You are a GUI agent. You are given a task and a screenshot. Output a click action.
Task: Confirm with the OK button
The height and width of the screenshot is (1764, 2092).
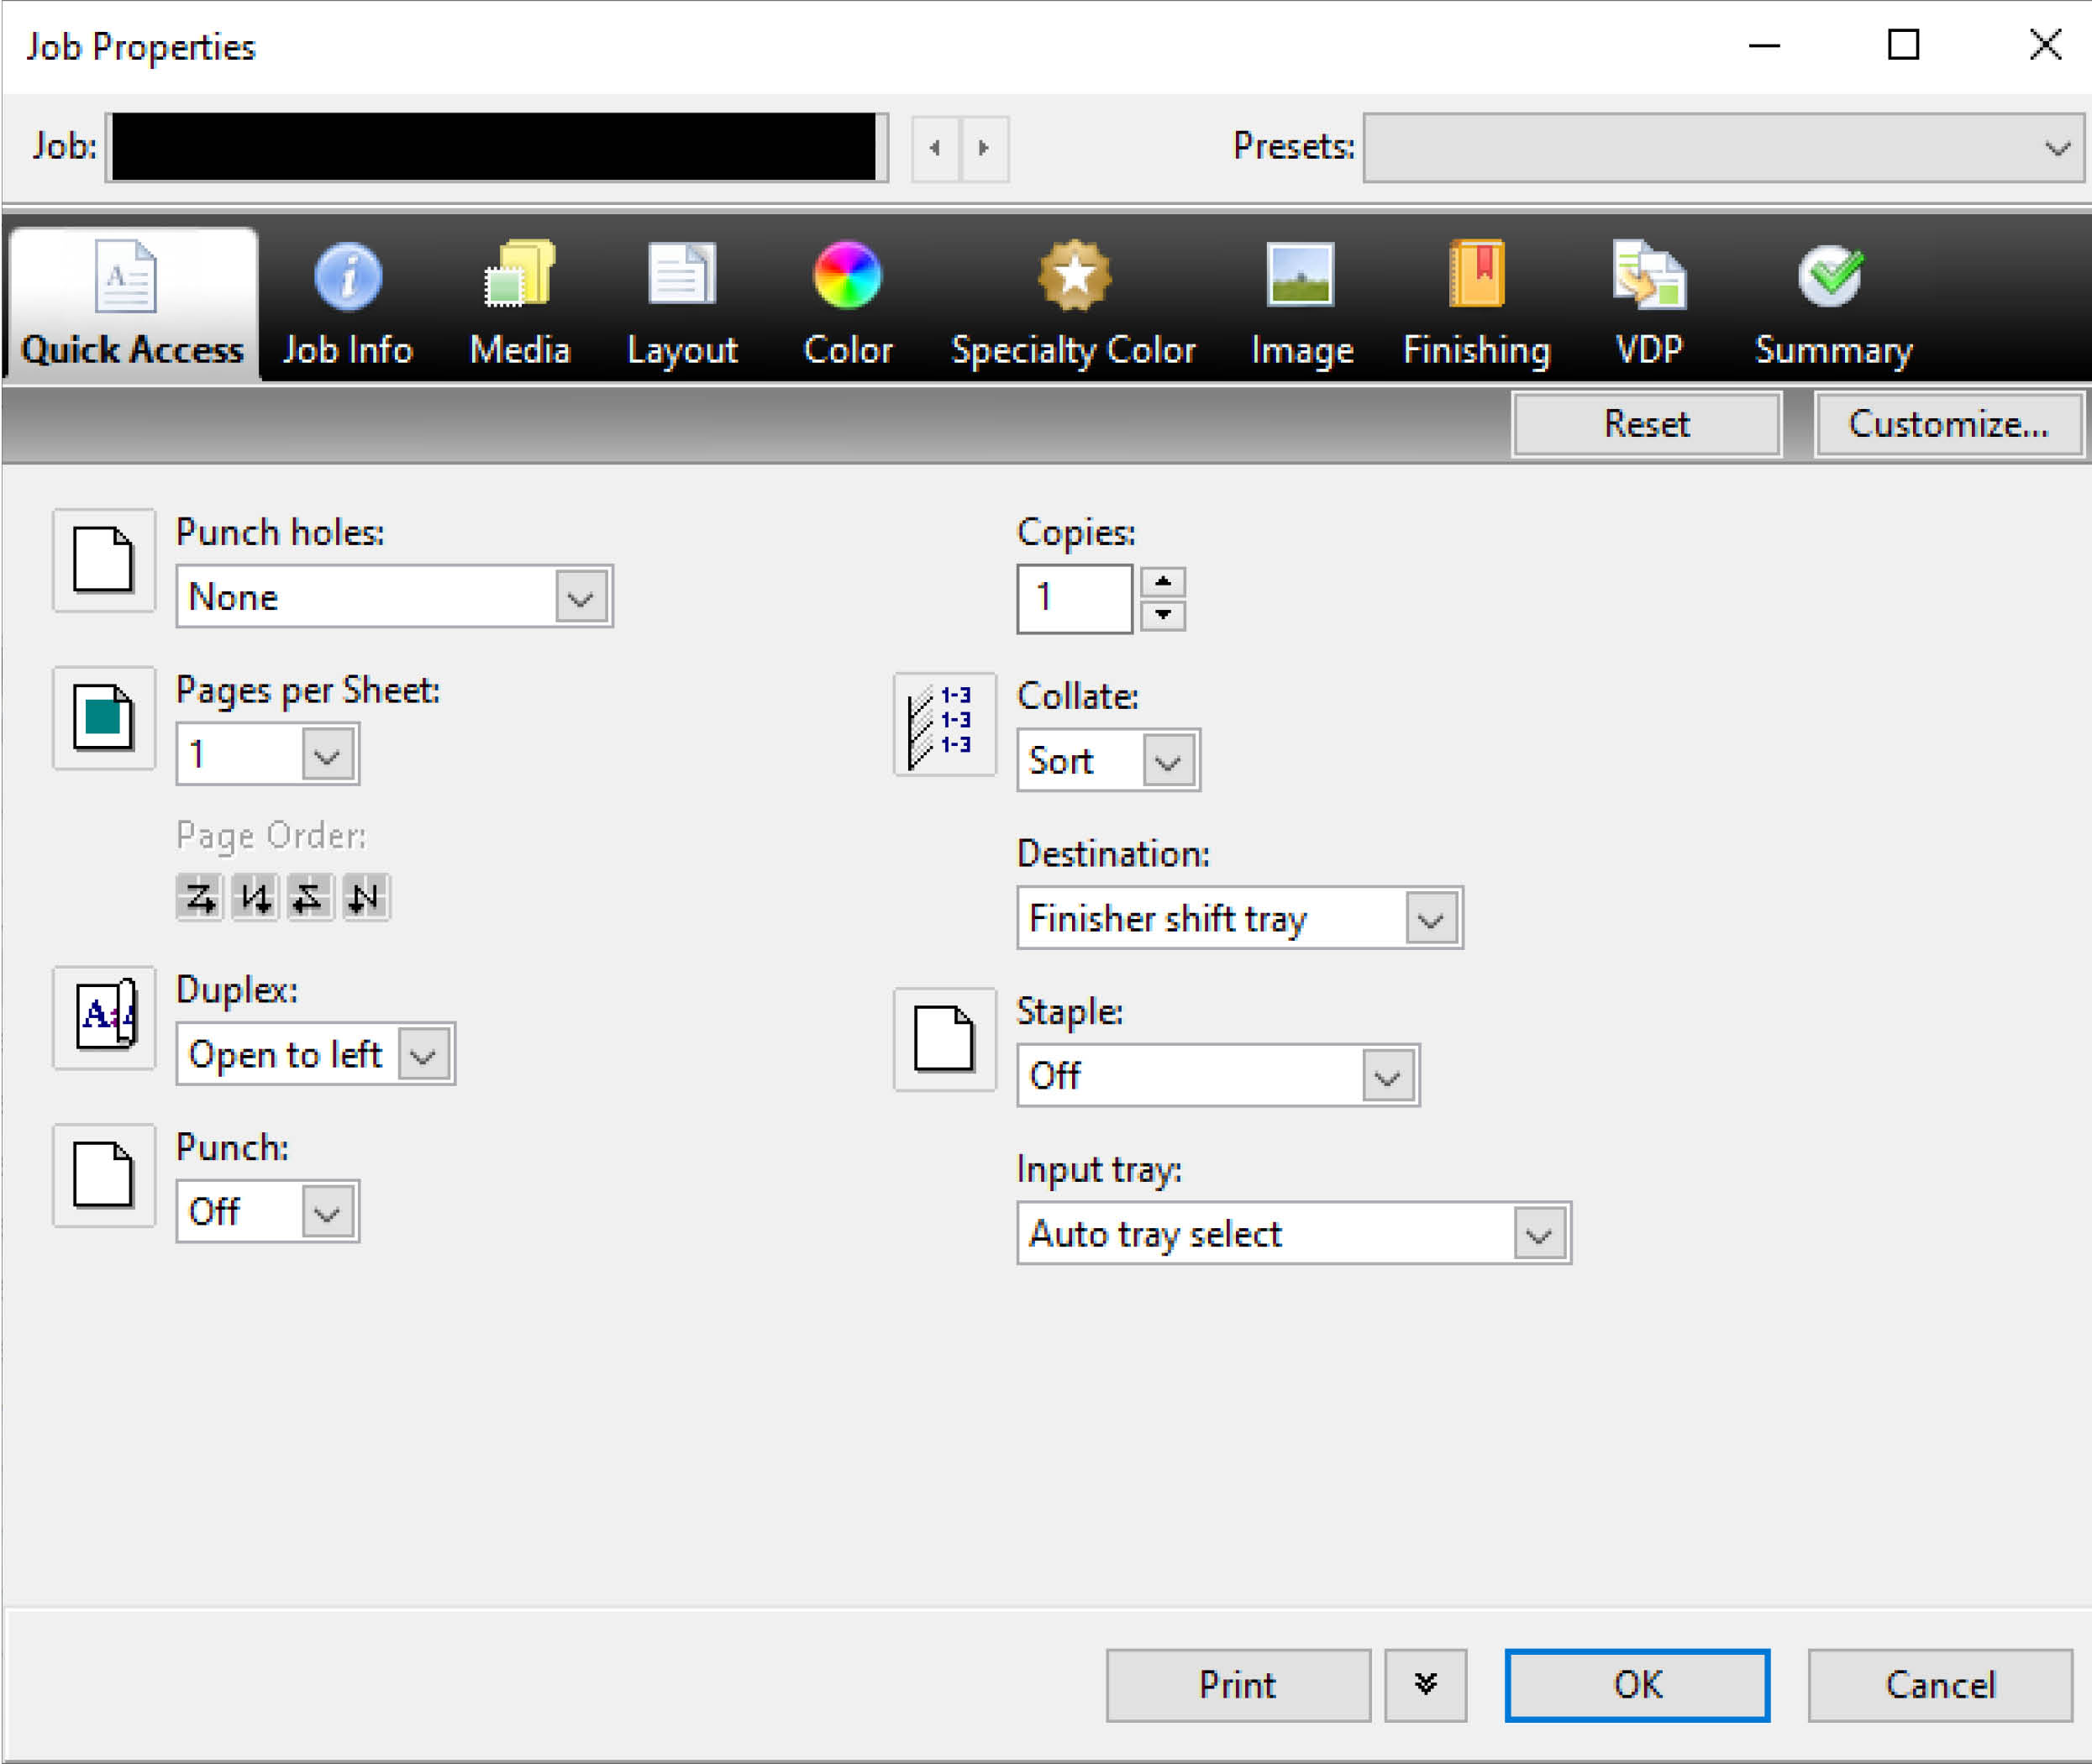pyautogui.click(x=1637, y=1685)
